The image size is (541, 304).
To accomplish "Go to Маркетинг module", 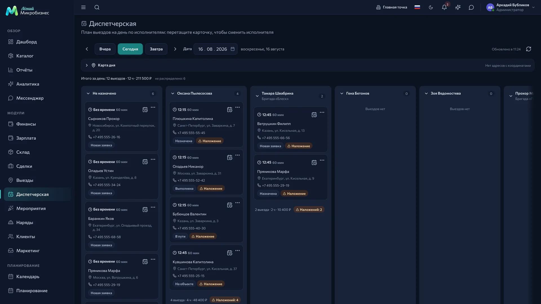I will coord(37,251).
